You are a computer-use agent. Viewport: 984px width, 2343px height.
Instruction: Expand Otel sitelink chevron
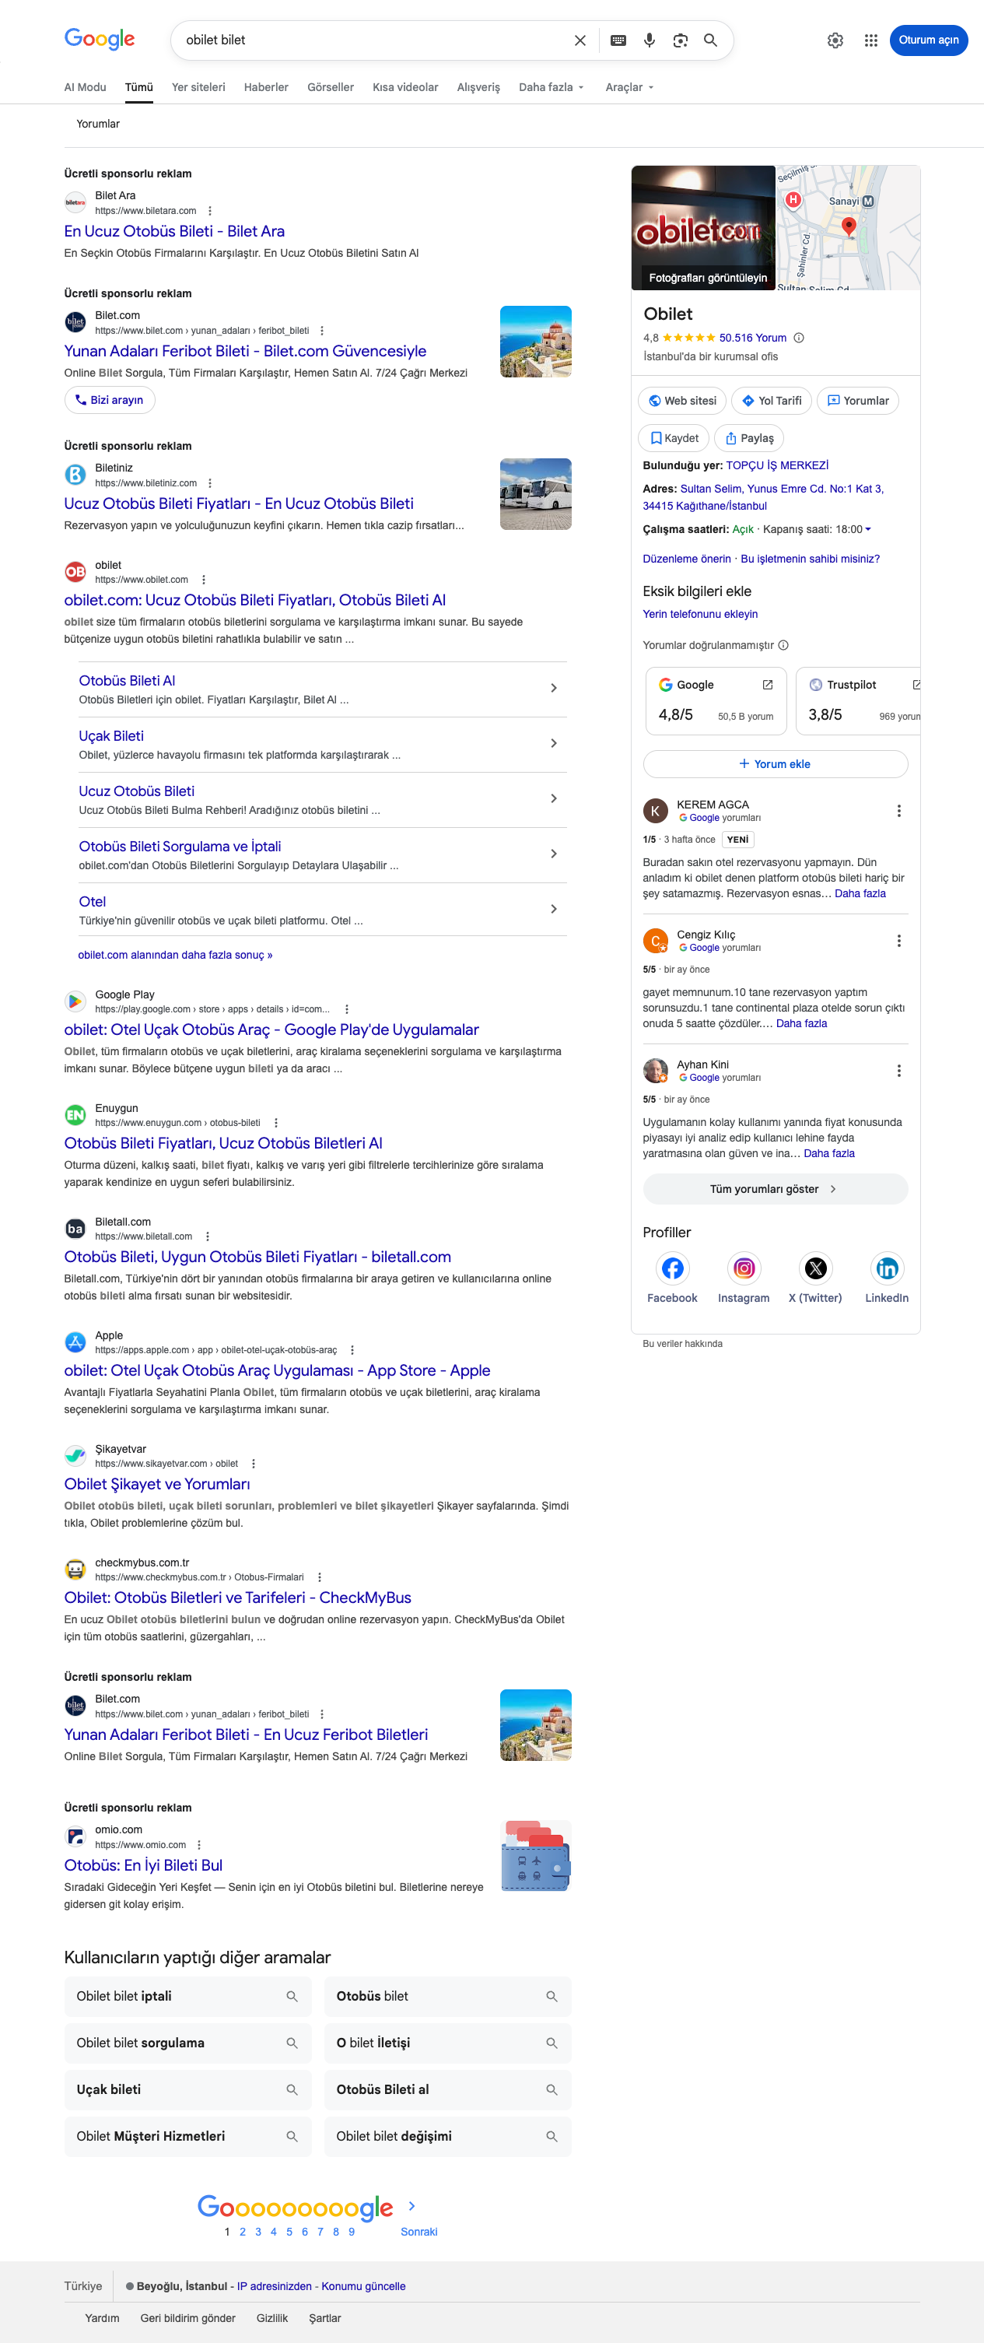554,910
